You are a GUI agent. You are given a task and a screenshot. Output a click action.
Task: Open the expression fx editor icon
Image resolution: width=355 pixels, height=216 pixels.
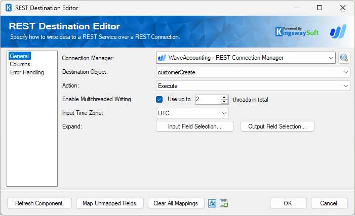tap(212, 203)
